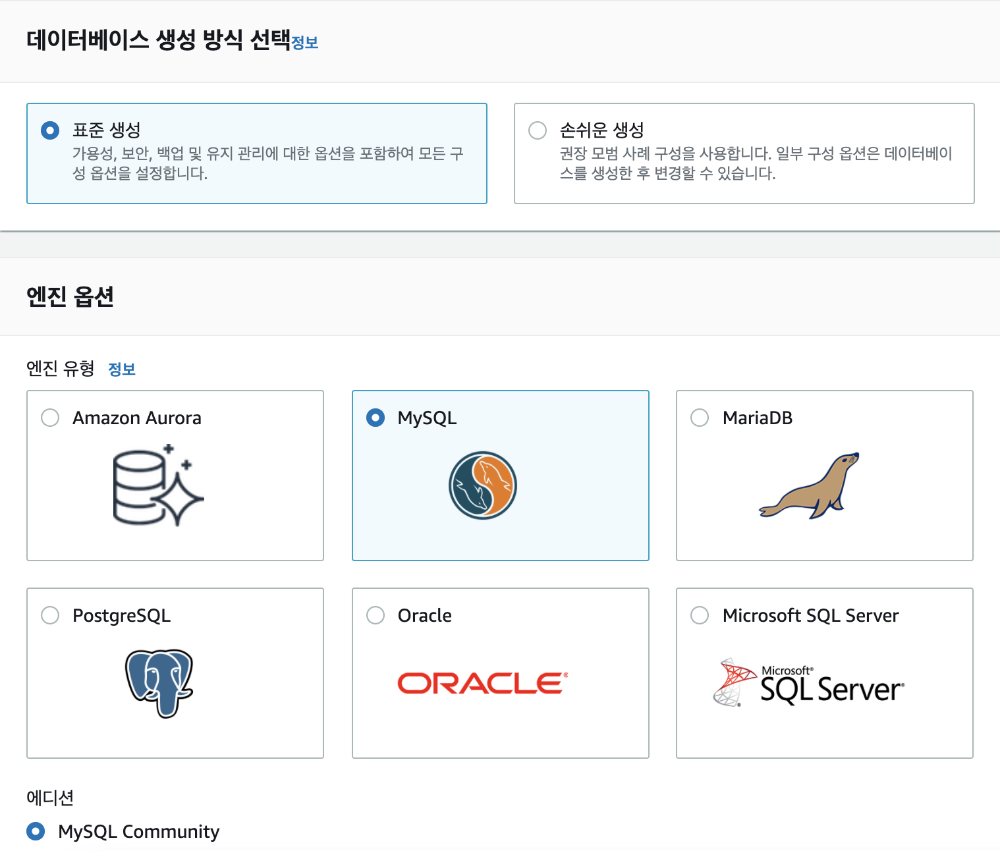
Task: Choose the MariaDB engine radio button
Action: click(700, 418)
